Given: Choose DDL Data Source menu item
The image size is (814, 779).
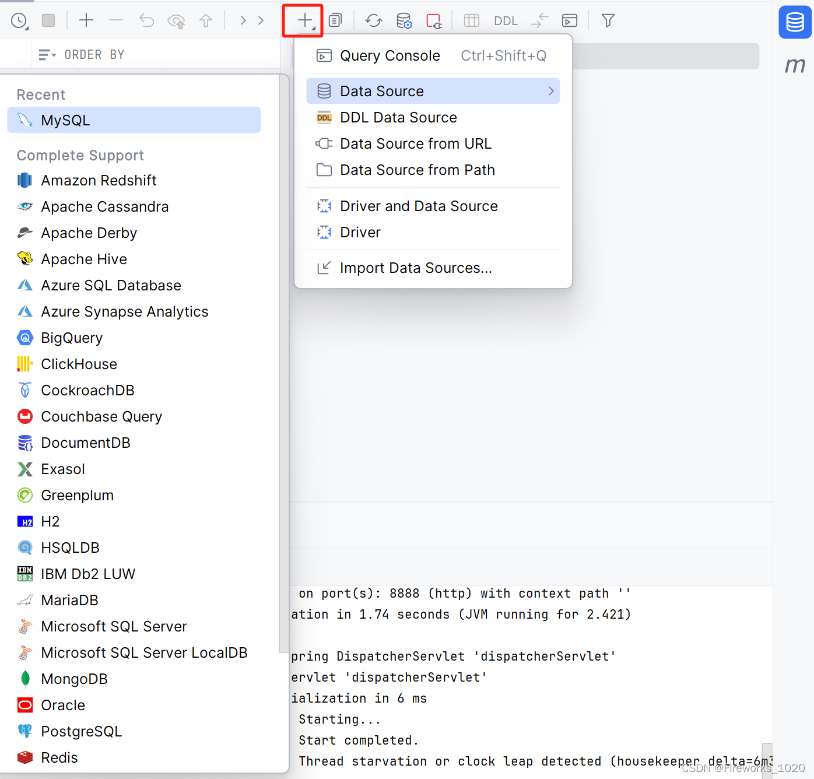Looking at the screenshot, I should [433, 117].
